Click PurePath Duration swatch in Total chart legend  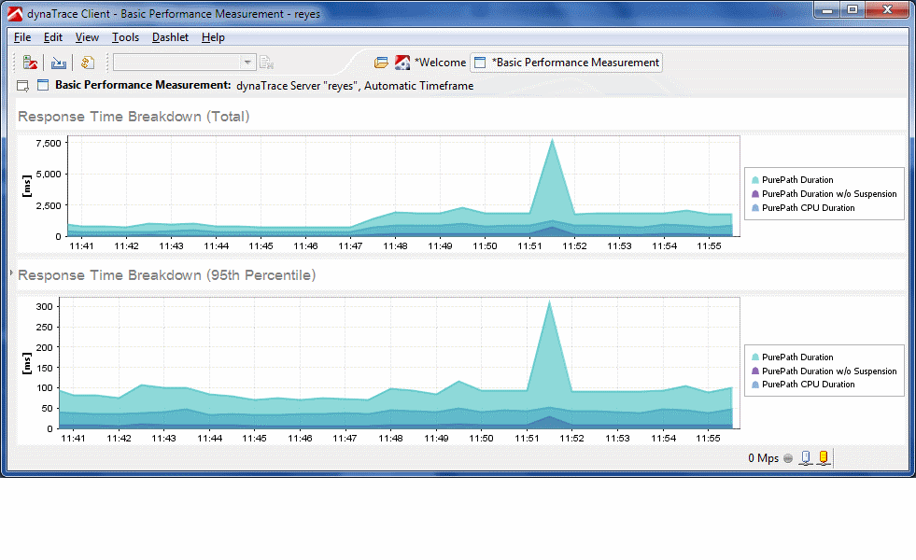pos(755,180)
